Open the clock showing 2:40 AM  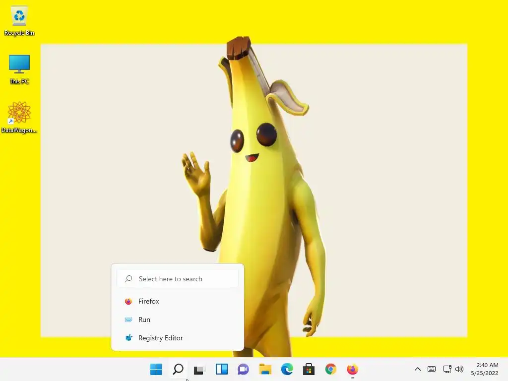click(x=484, y=369)
